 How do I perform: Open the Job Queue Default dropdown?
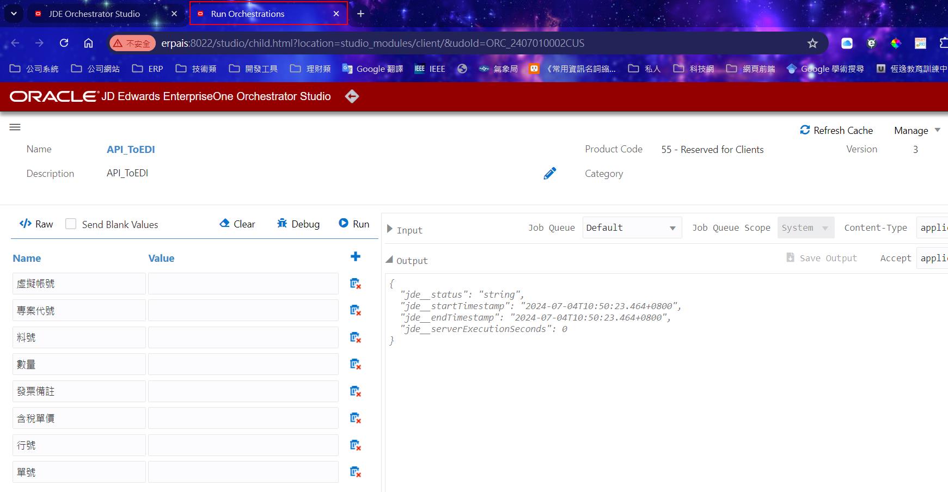click(x=632, y=227)
